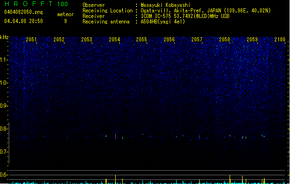Click the tallest yellow intensity spike past 2054
This screenshot has height=184, width=290.
pyautogui.click(x=115, y=179)
